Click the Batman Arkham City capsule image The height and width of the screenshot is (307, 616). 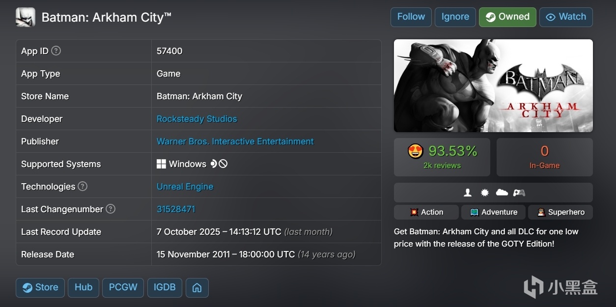tap(493, 85)
